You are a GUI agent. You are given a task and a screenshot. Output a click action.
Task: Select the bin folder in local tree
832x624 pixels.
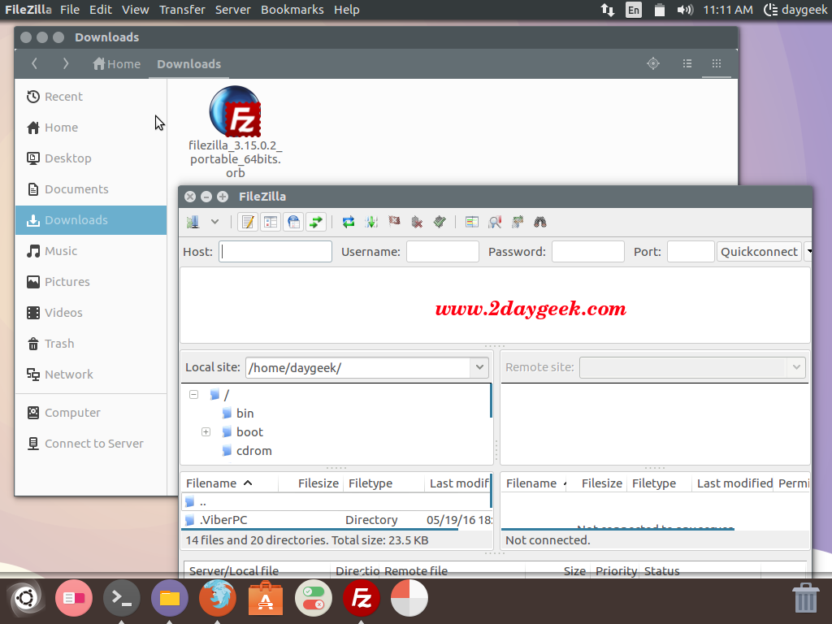click(x=245, y=414)
